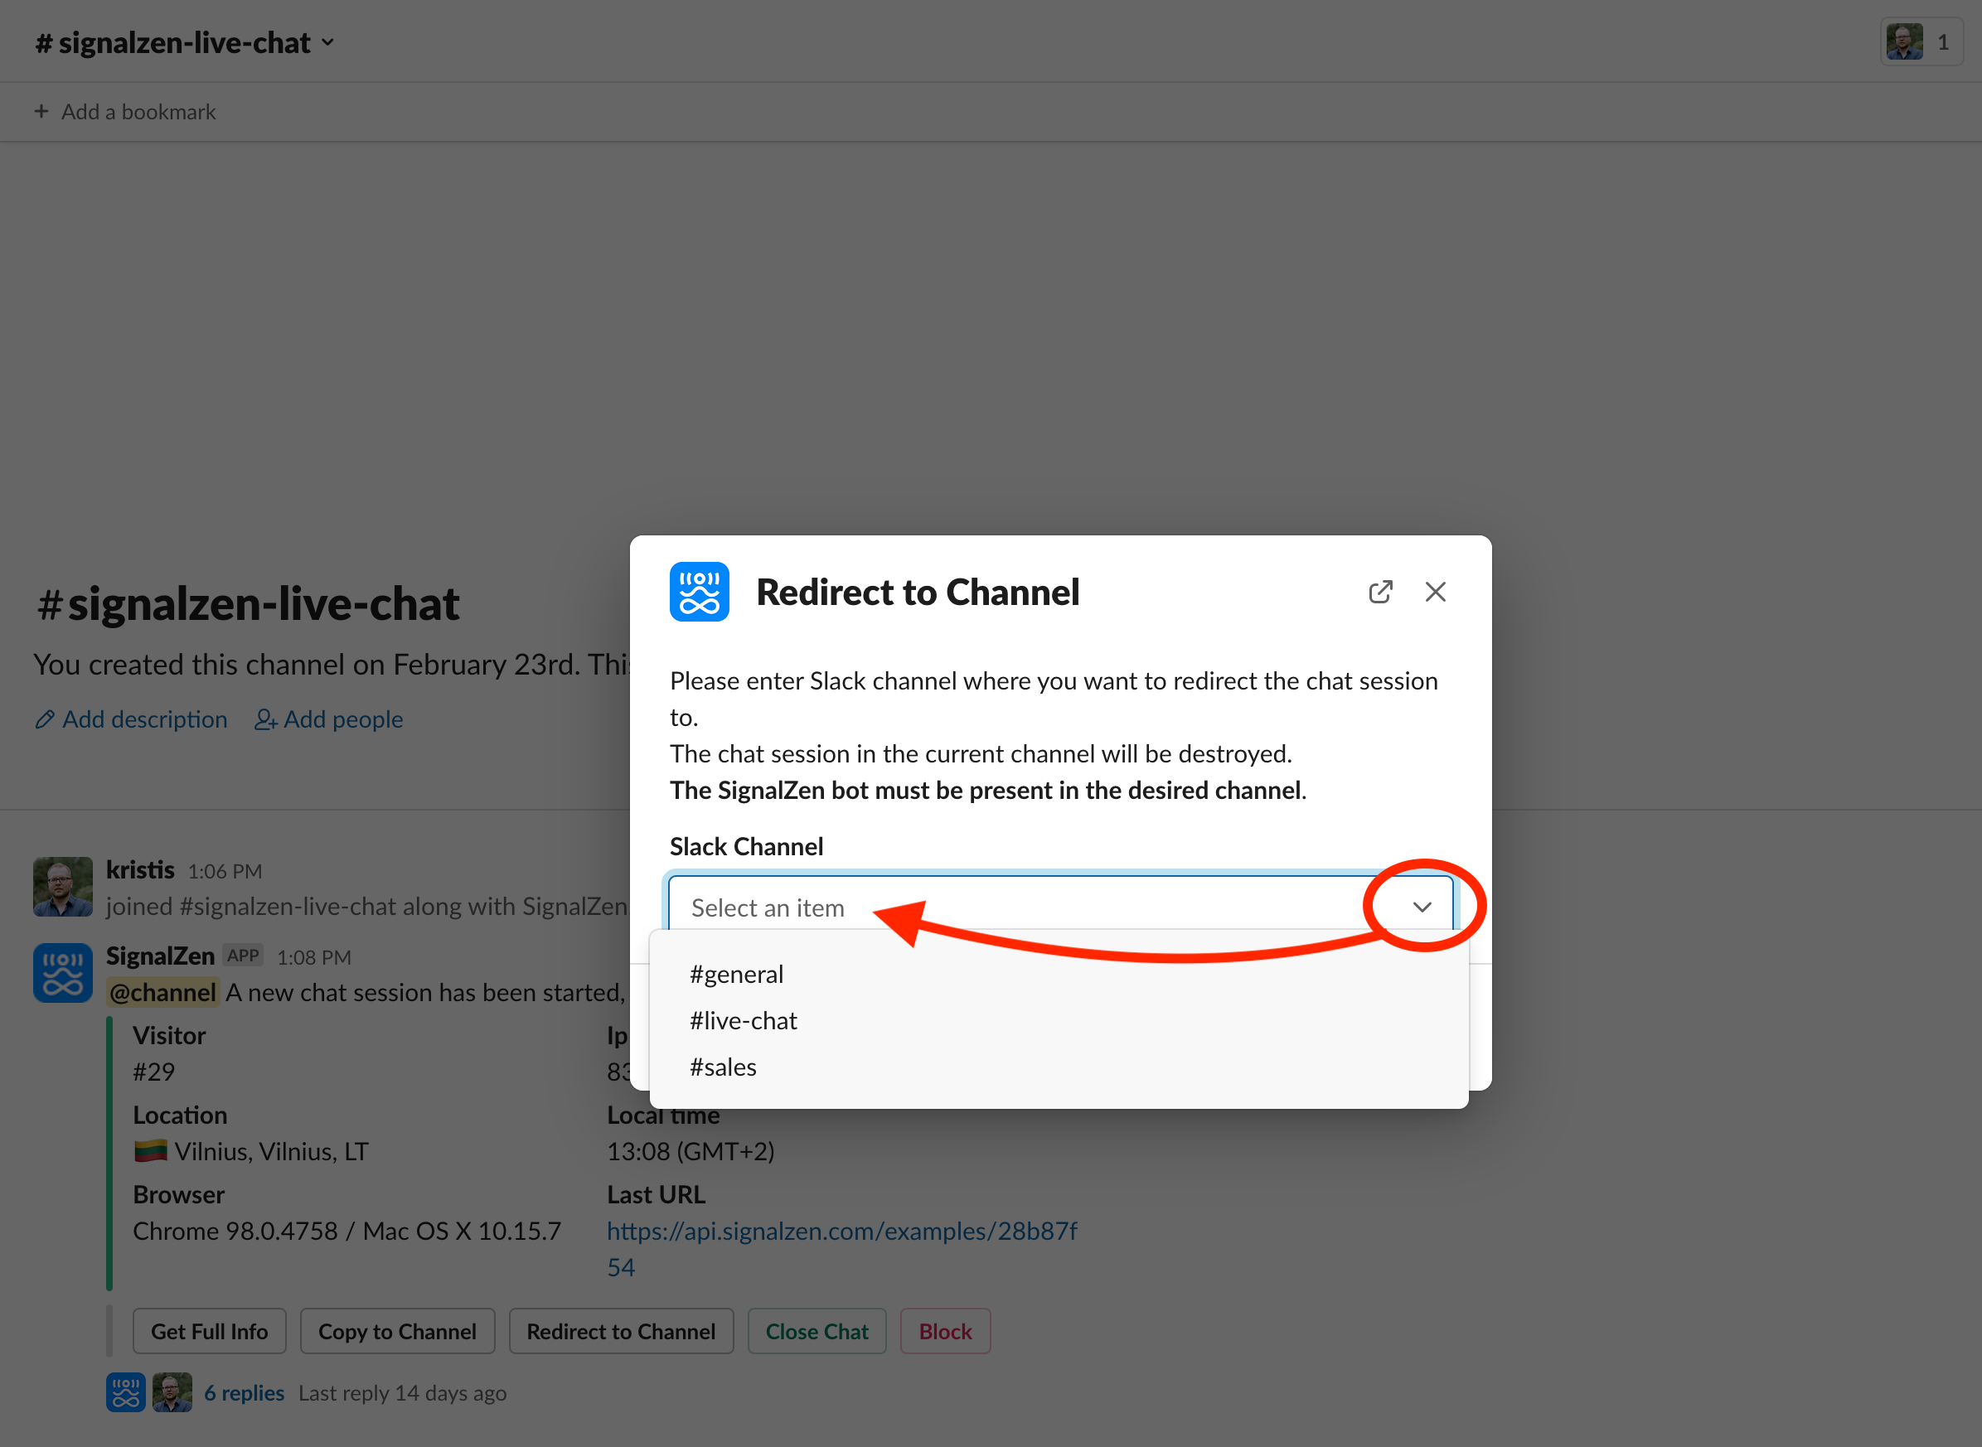Click the plus icon beside Add a bookmark
This screenshot has width=1982, height=1447.
click(41, 111)
